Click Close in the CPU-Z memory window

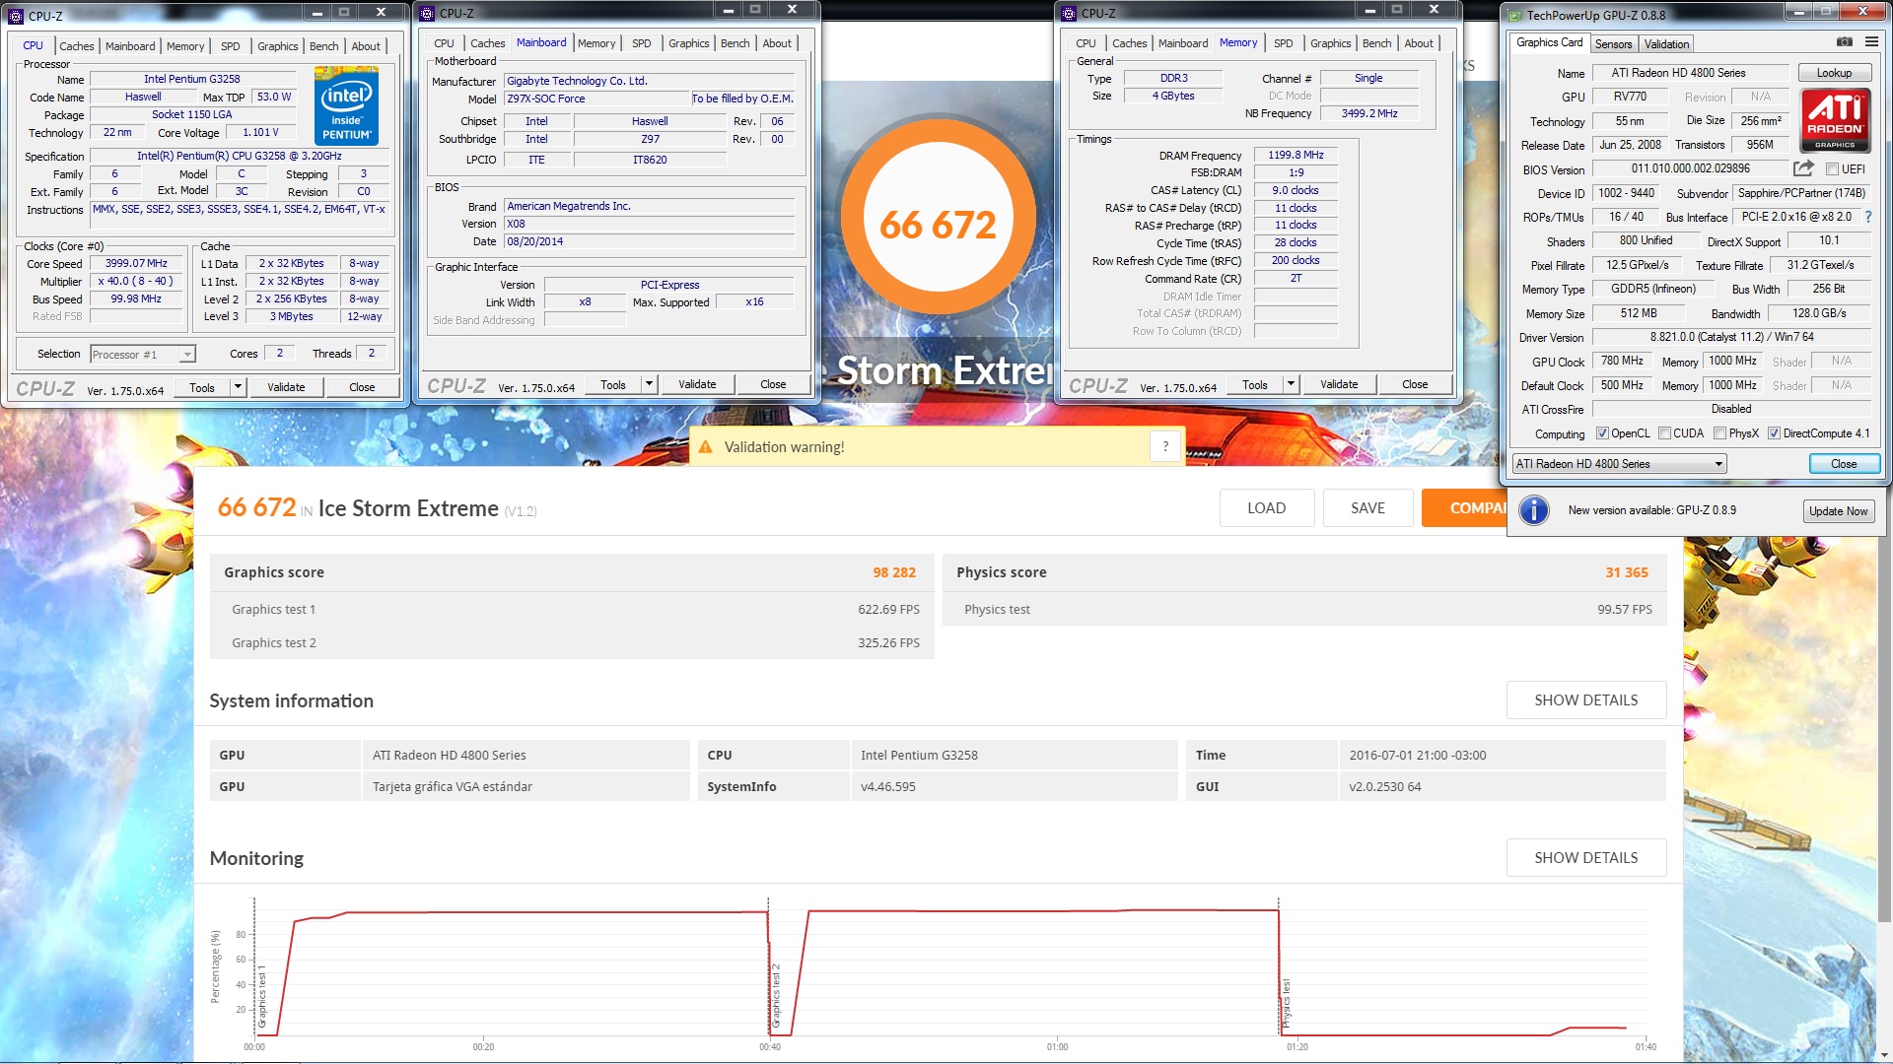coord(1415,385)
